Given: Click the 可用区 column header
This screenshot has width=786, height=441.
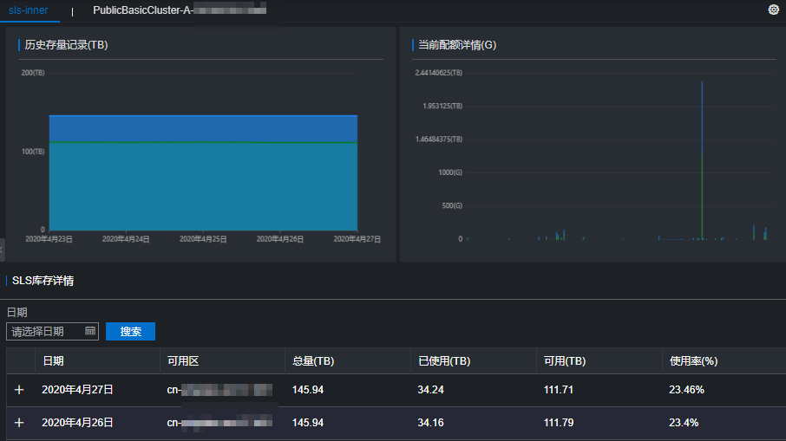Looking at the screenshot, I should 183,361.
